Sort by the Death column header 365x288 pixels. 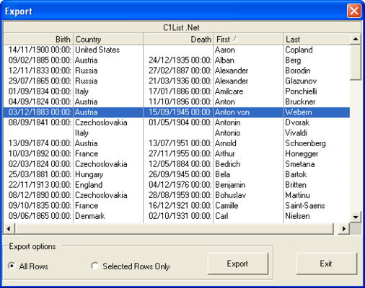(178, 39)
